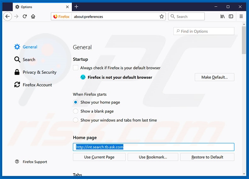This screenshot has height=179, width=249.
Task: Open Firefox Account preferences category
Action: [33, 85]
